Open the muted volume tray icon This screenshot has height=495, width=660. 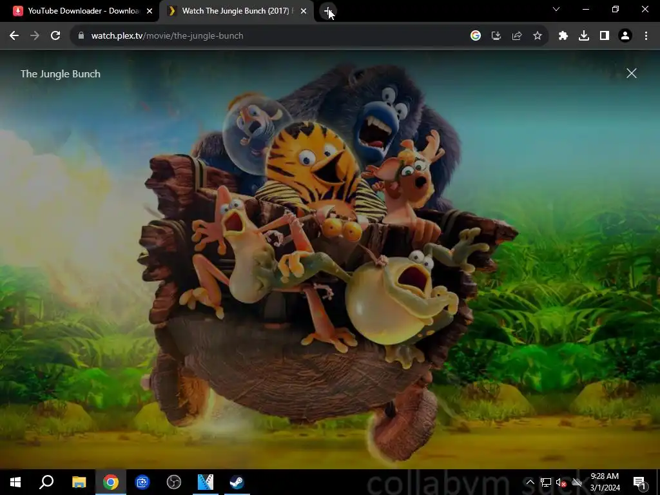(561, 482)
